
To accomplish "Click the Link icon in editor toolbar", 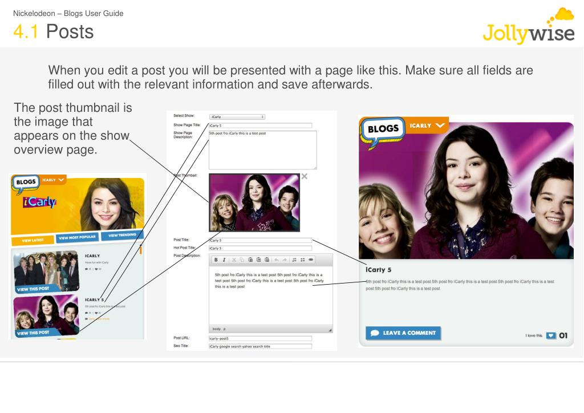I will click(x=311, y=260).
